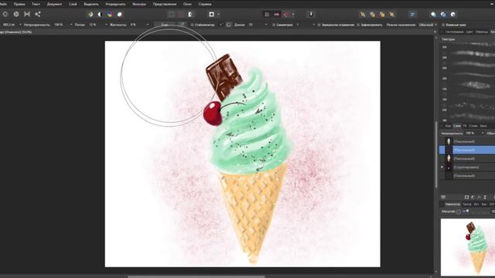495x278 pixels.
Task: Apply Auto Contrast half-circle icon
Action: [100, 15]
